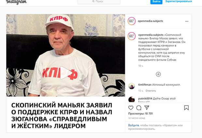Viewport: 202px width, 138px height.
Task: Play the video in the post
Action: 65,73
